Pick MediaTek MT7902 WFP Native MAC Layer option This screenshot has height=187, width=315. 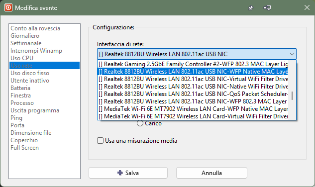tap(193, 109)
